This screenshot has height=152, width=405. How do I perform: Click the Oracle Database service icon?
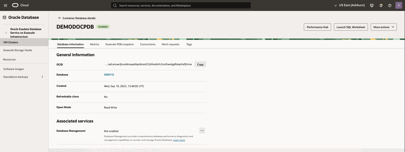click(x=4, y=17)
